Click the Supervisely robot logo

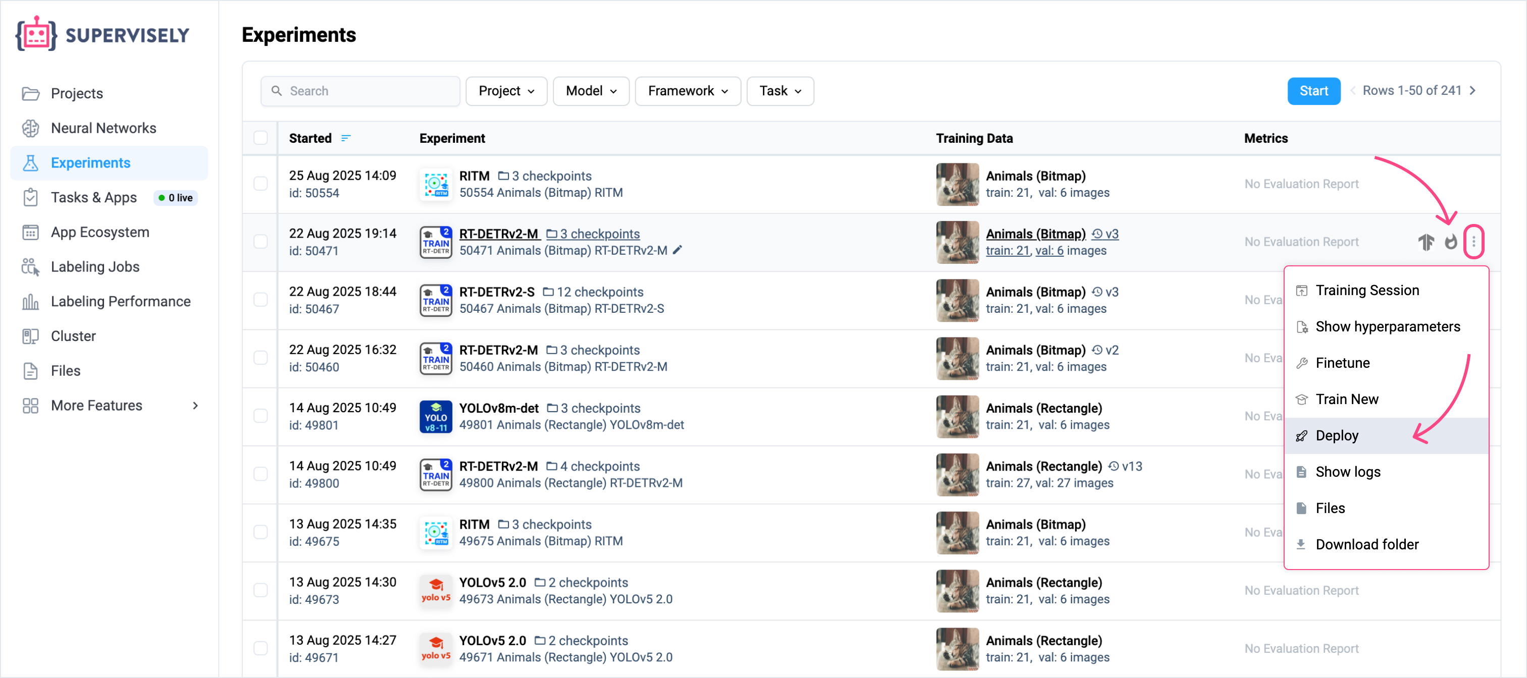(36, 34)
